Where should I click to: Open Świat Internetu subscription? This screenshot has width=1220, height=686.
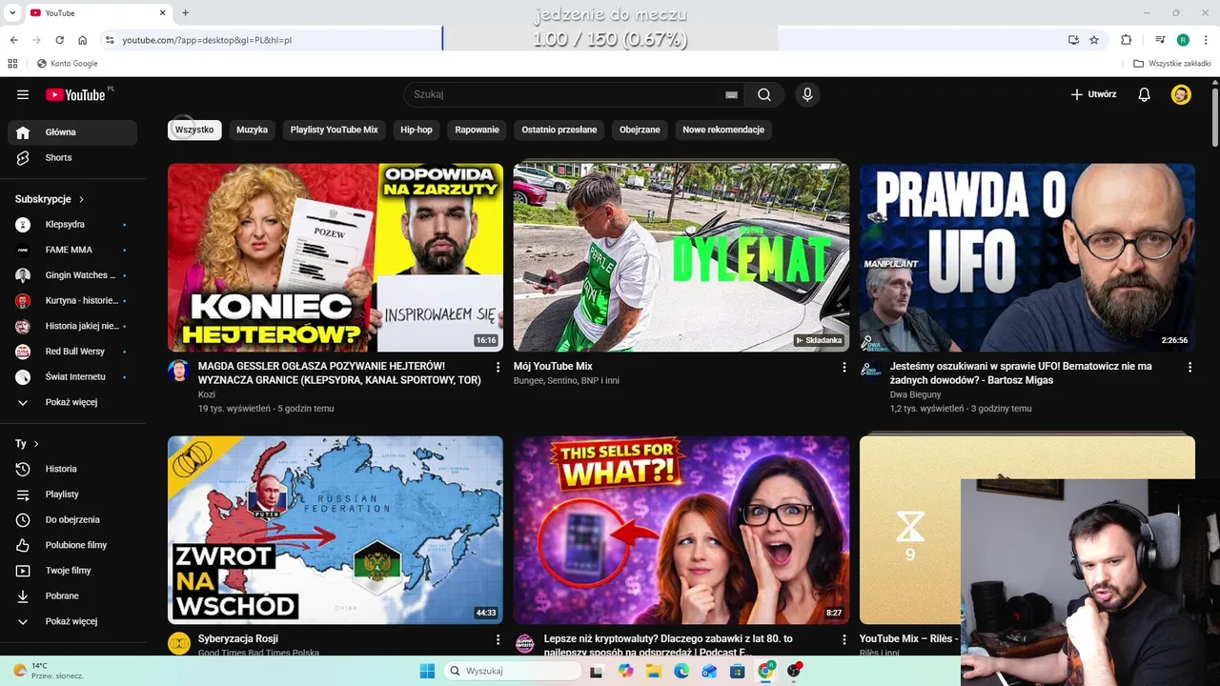pyautogui.click(x=72, y=377)
